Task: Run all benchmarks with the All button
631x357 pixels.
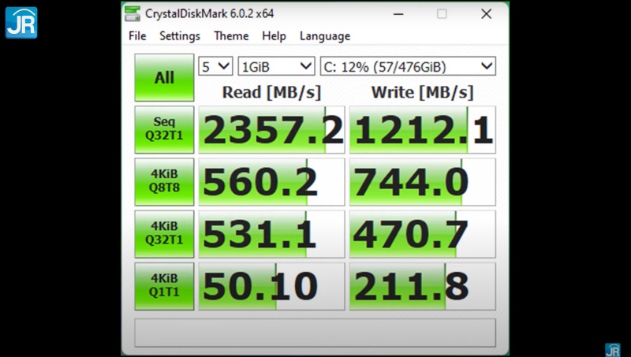Action: [164, 77]
